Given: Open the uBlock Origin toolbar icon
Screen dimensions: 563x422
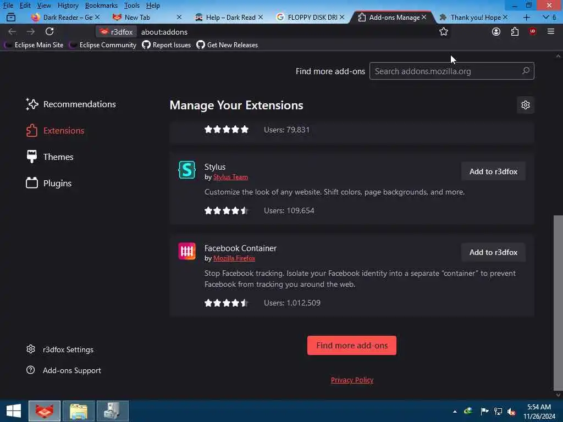Looking at the screenshot, I should point(532,31).
